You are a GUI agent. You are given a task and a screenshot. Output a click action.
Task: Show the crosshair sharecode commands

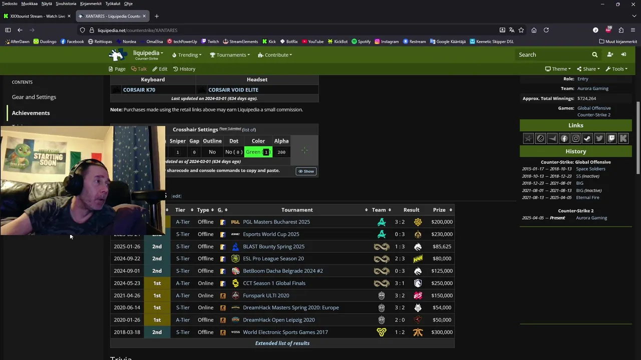tap(306, 171)
